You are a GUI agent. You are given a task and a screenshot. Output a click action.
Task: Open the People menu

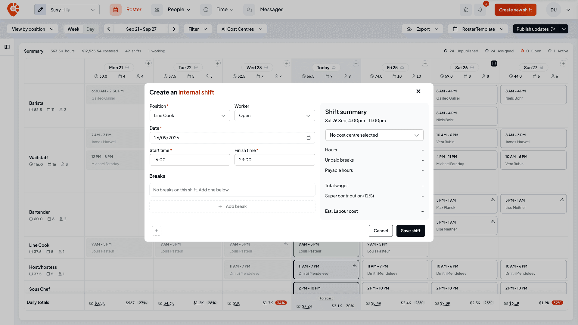(x=171, y=10)
